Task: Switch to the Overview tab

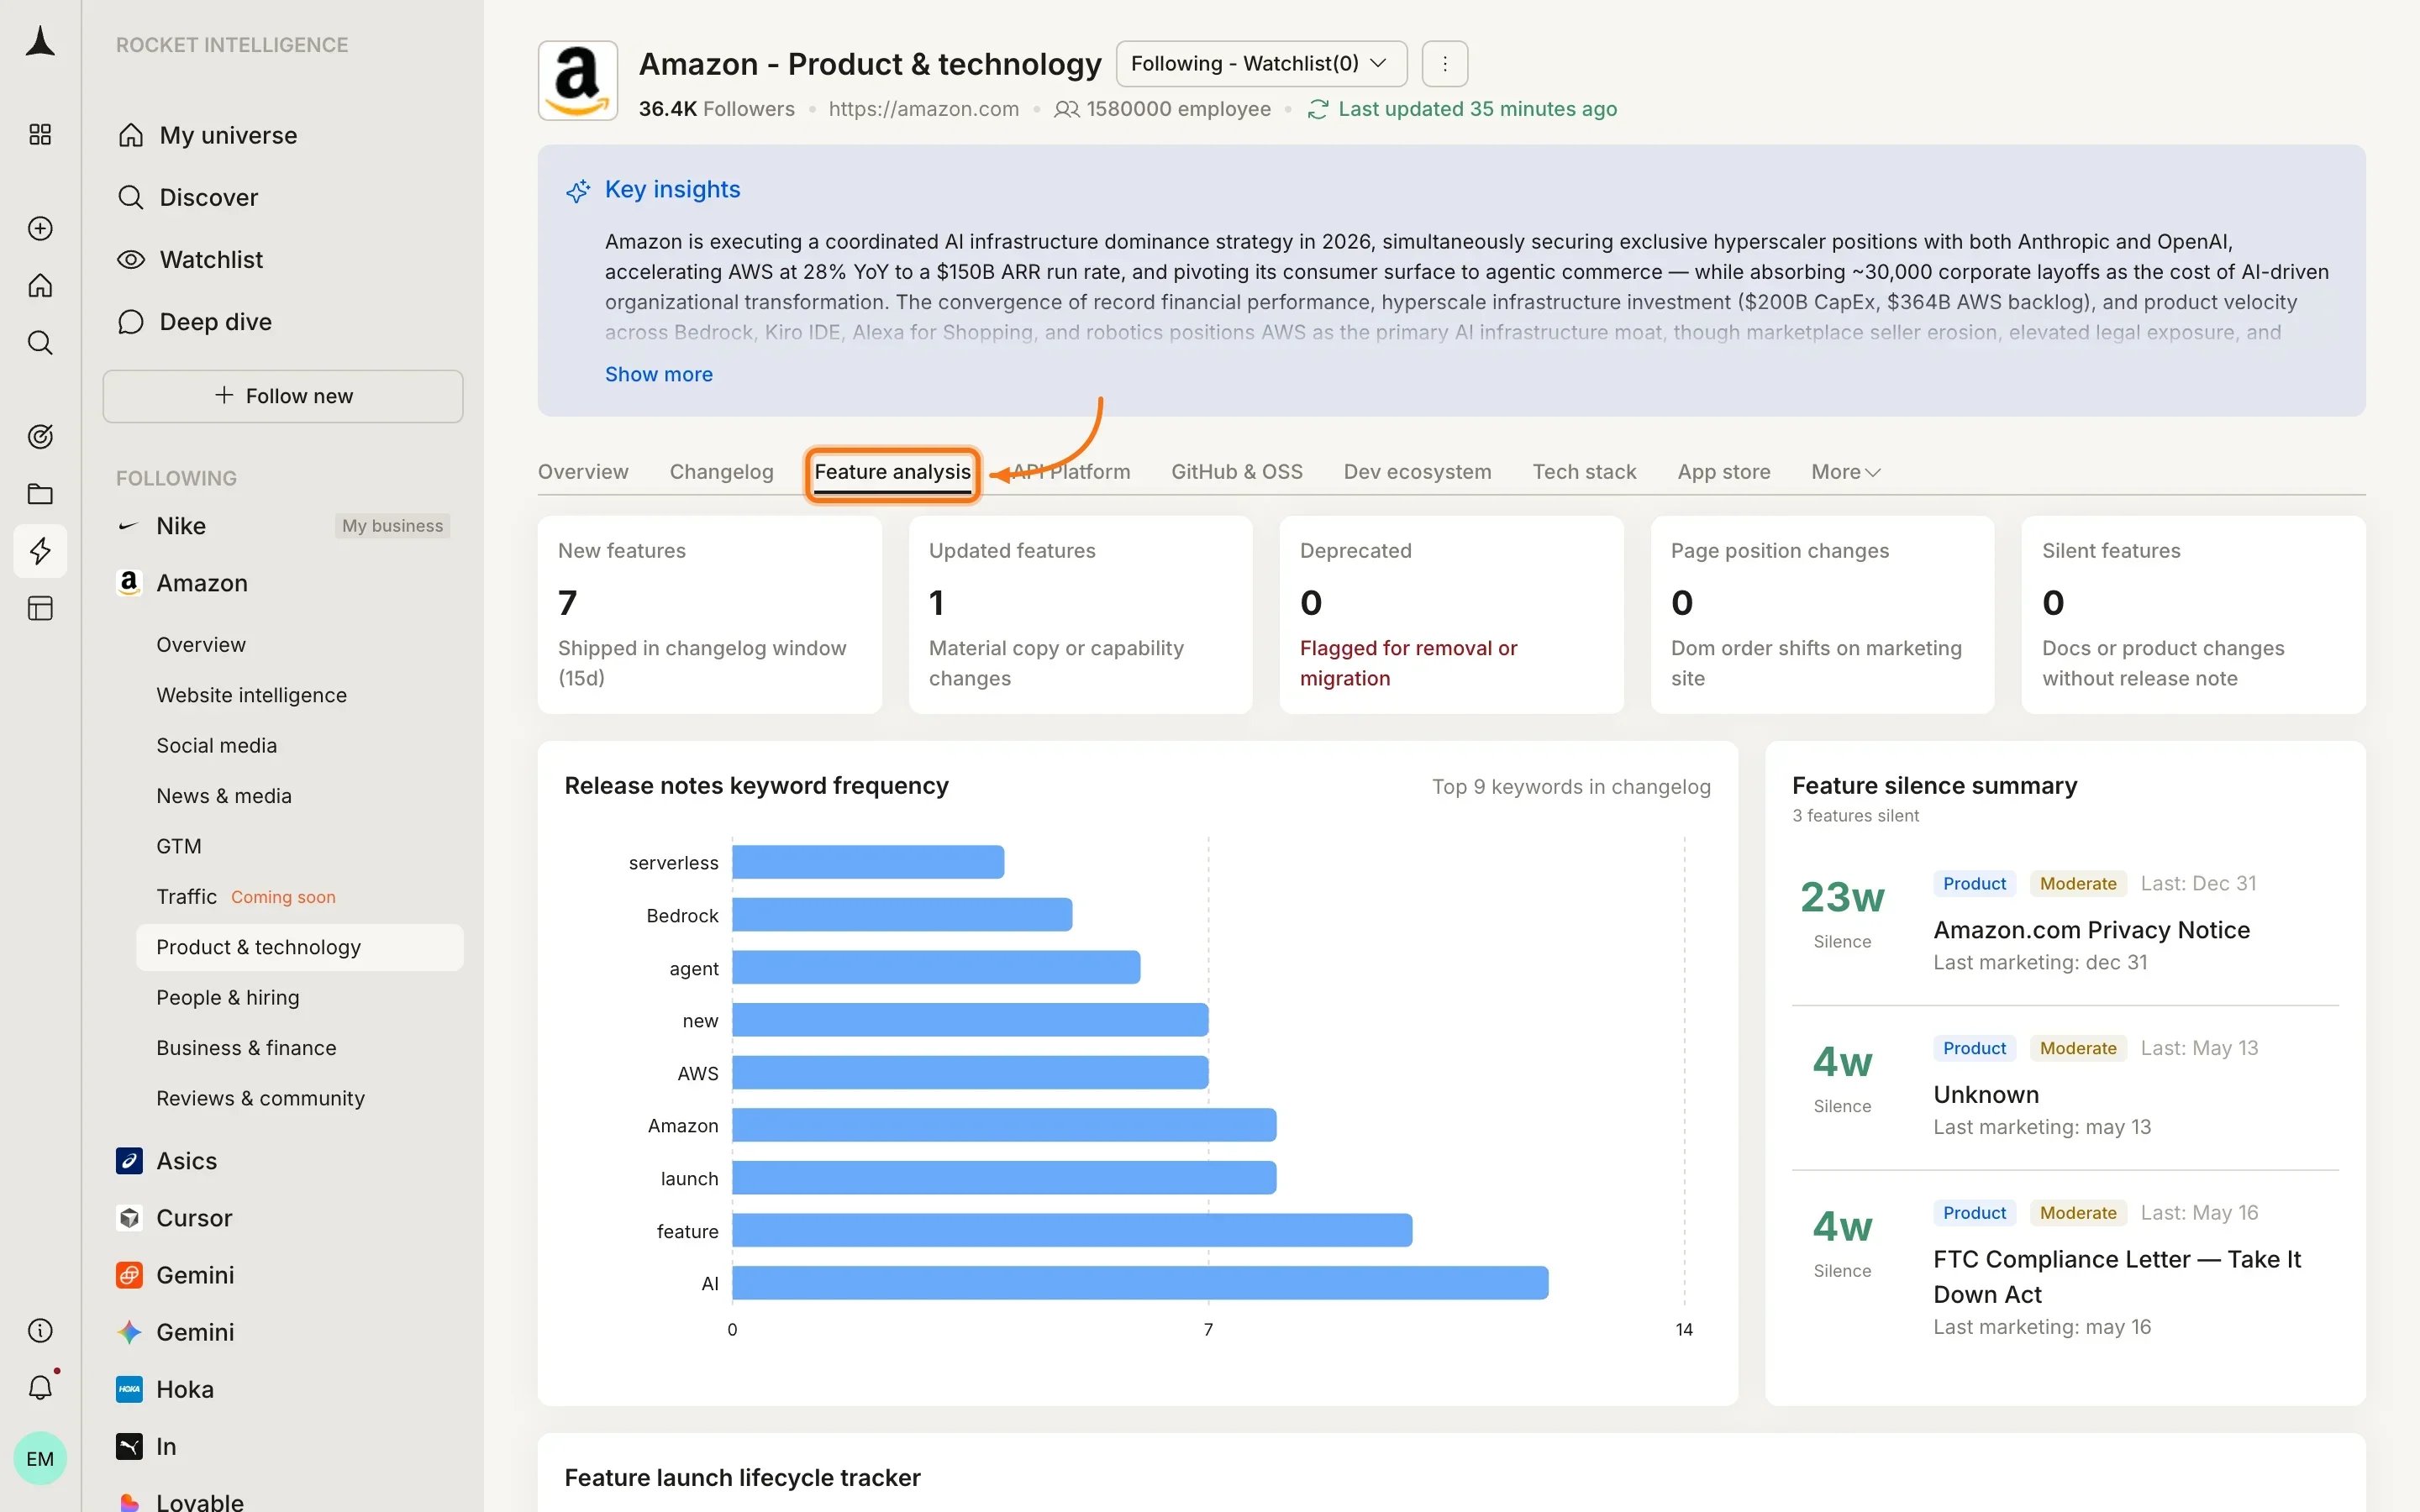Action: coord(583,472)
